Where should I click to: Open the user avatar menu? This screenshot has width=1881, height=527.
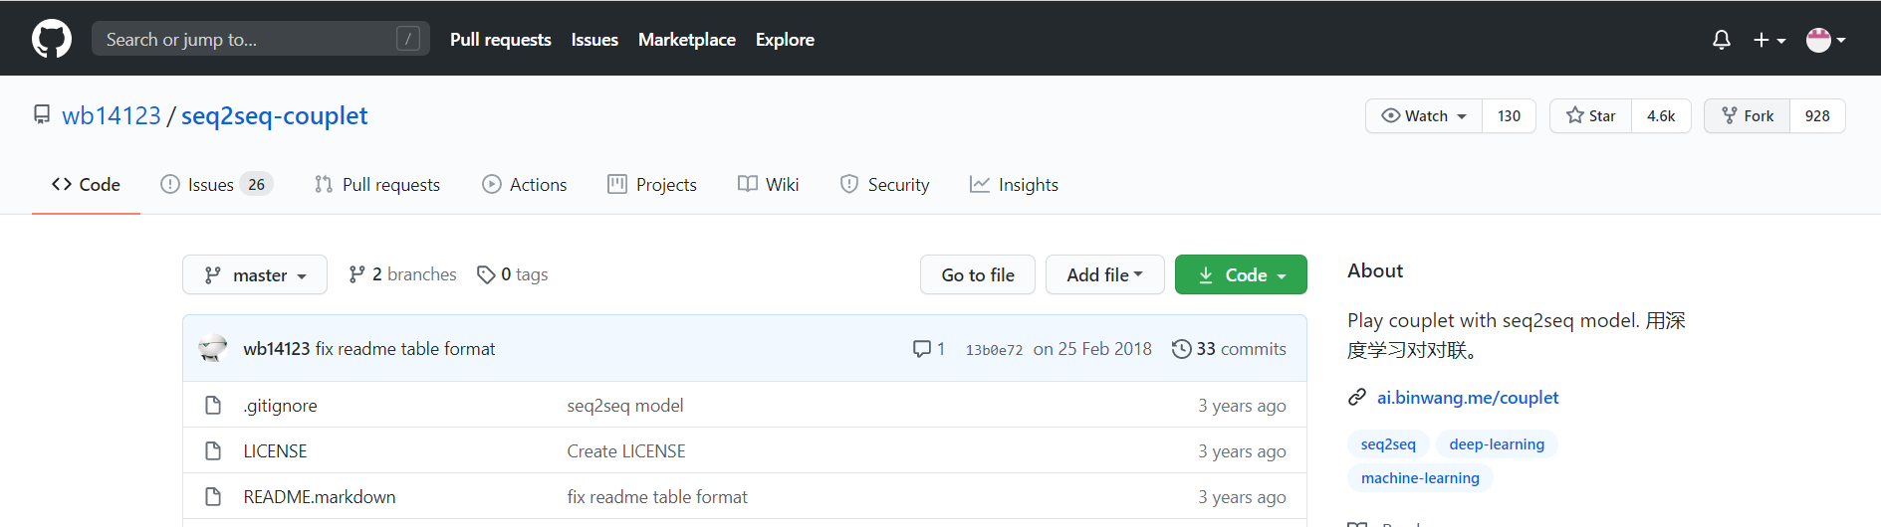[1825, 40]
